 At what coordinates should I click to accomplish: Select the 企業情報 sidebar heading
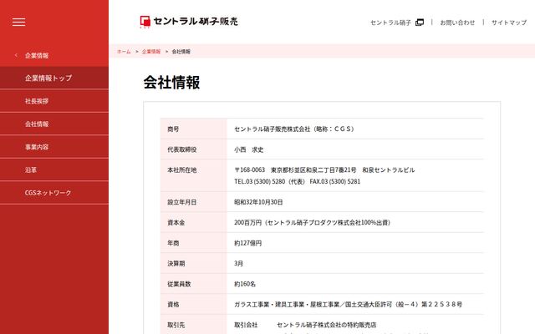pyautogui.click(x=37, y=56)
